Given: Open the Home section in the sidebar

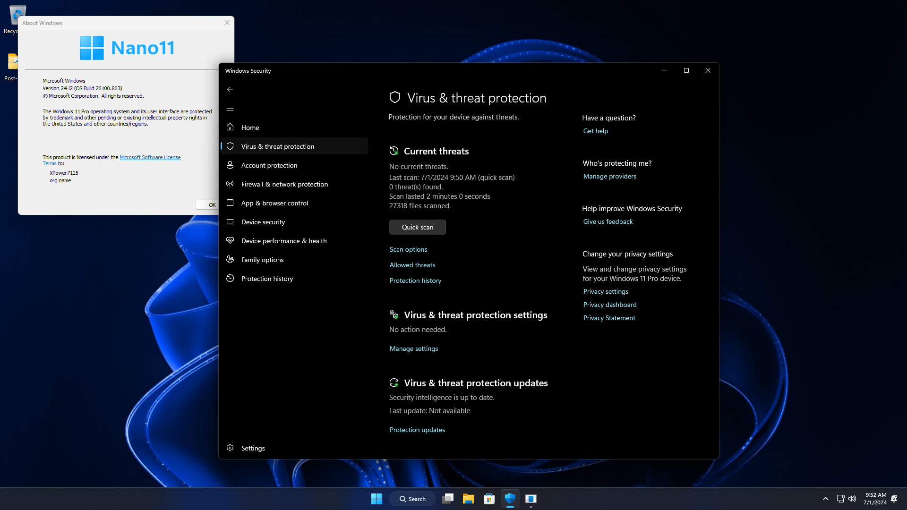Looking at the screenshot, I should [250, 127].
